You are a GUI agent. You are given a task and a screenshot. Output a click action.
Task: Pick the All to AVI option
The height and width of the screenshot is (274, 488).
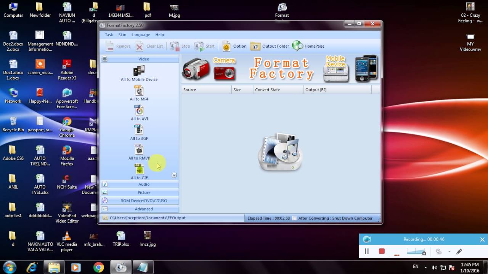click(139, 113)
